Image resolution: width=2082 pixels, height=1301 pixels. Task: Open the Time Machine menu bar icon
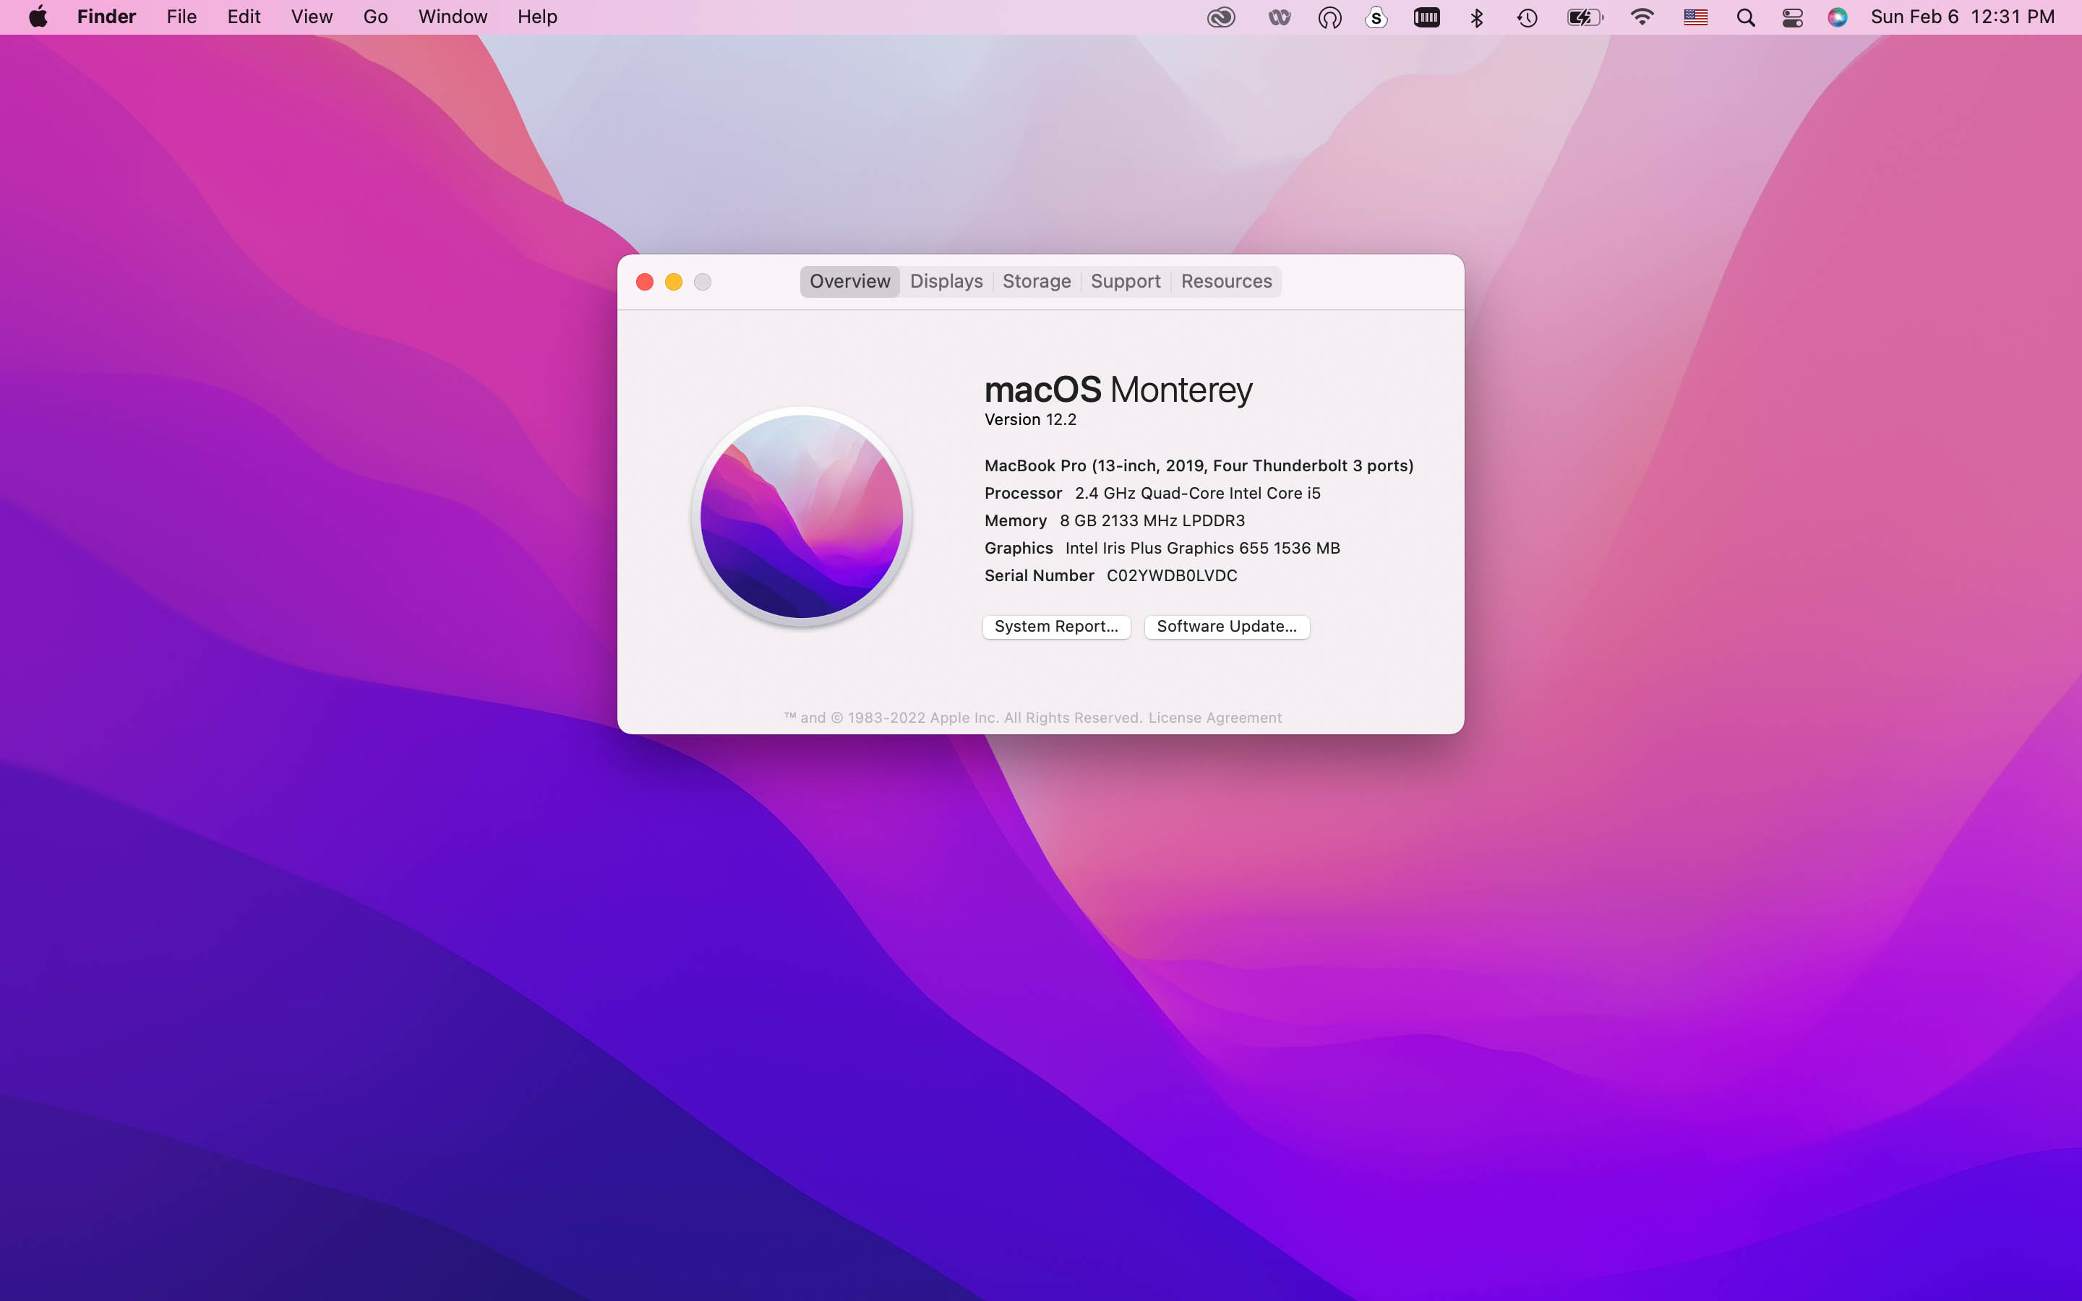coord(1527,17)
